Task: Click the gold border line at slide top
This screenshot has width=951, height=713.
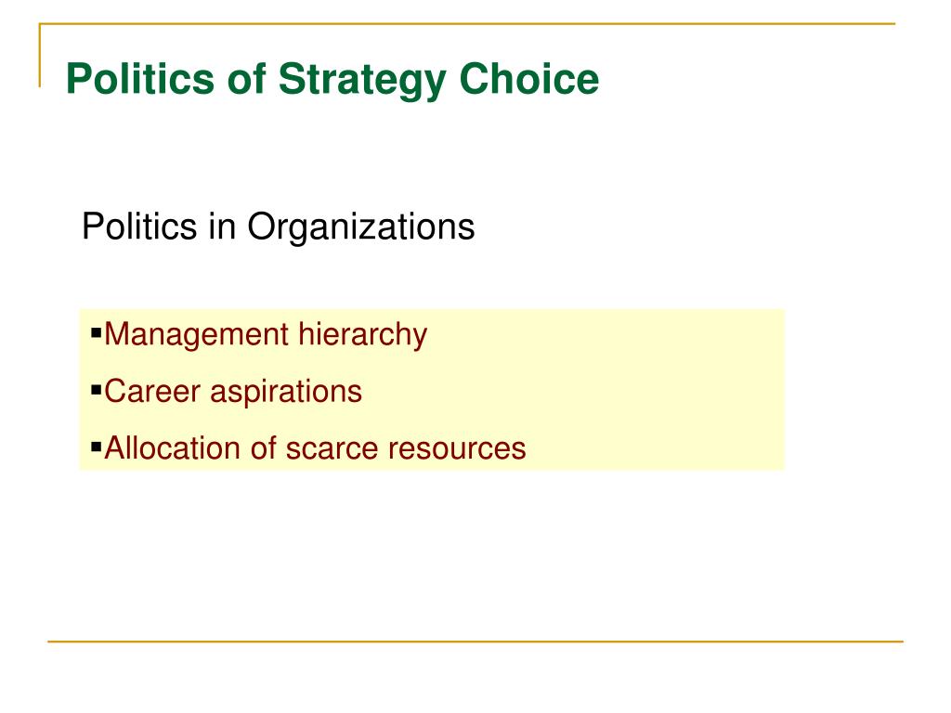Action: coord(467,23)
